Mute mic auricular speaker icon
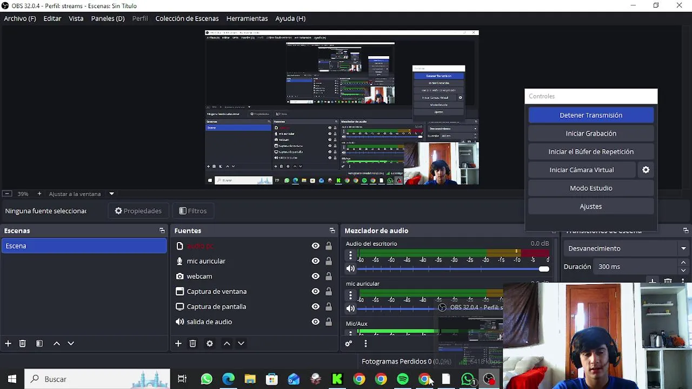The width and height of the screenshot is (692, 389). [x=350, y=308]
